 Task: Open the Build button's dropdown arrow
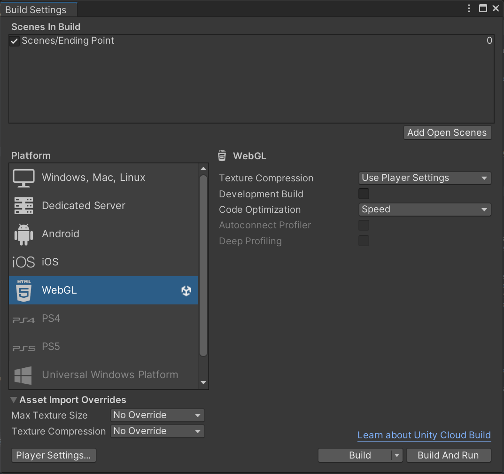coord(397,455)
